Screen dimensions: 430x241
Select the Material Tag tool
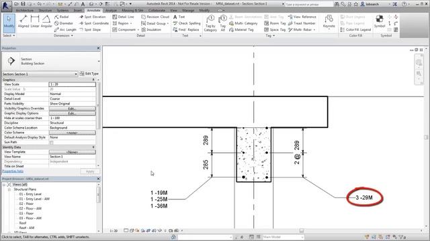[241, 29]
